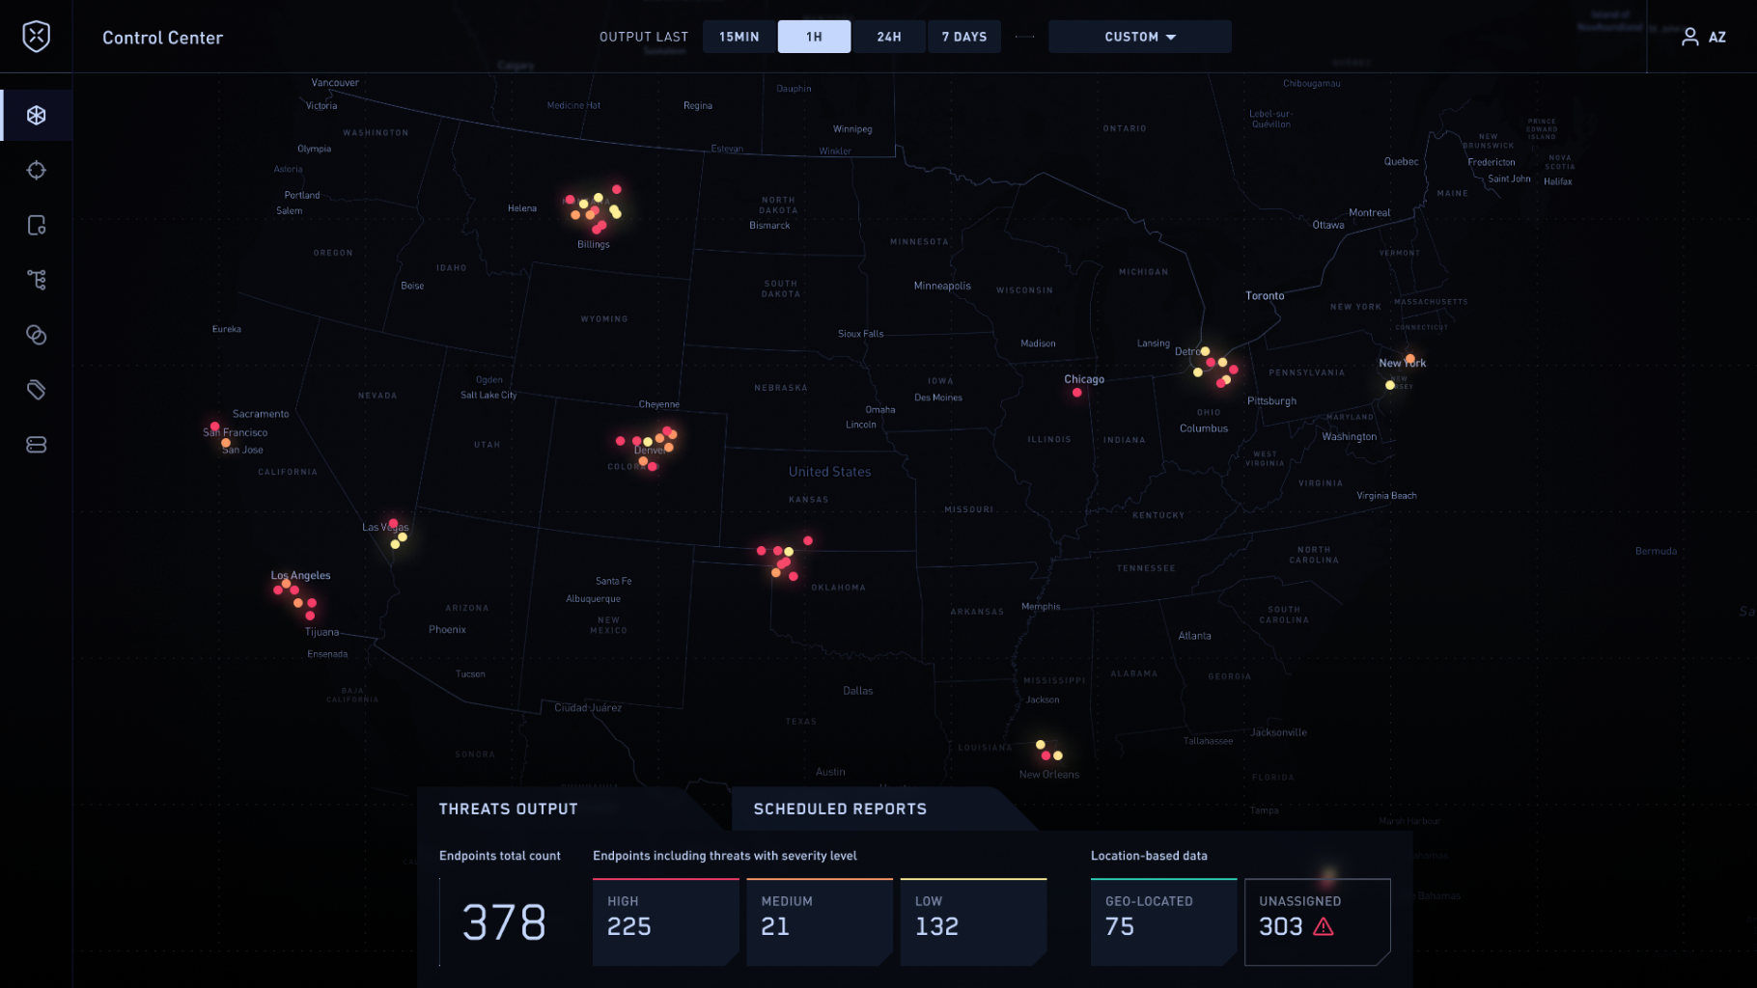
Task: Switch output range to 24H
Action: 889,37
